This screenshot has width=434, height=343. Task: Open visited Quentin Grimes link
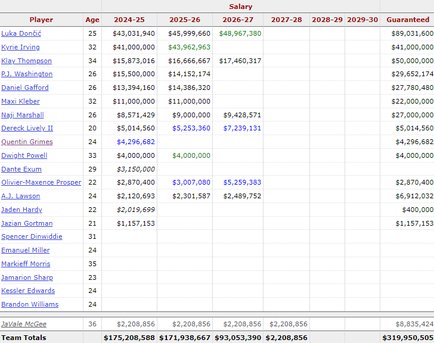tap(27, 142)
